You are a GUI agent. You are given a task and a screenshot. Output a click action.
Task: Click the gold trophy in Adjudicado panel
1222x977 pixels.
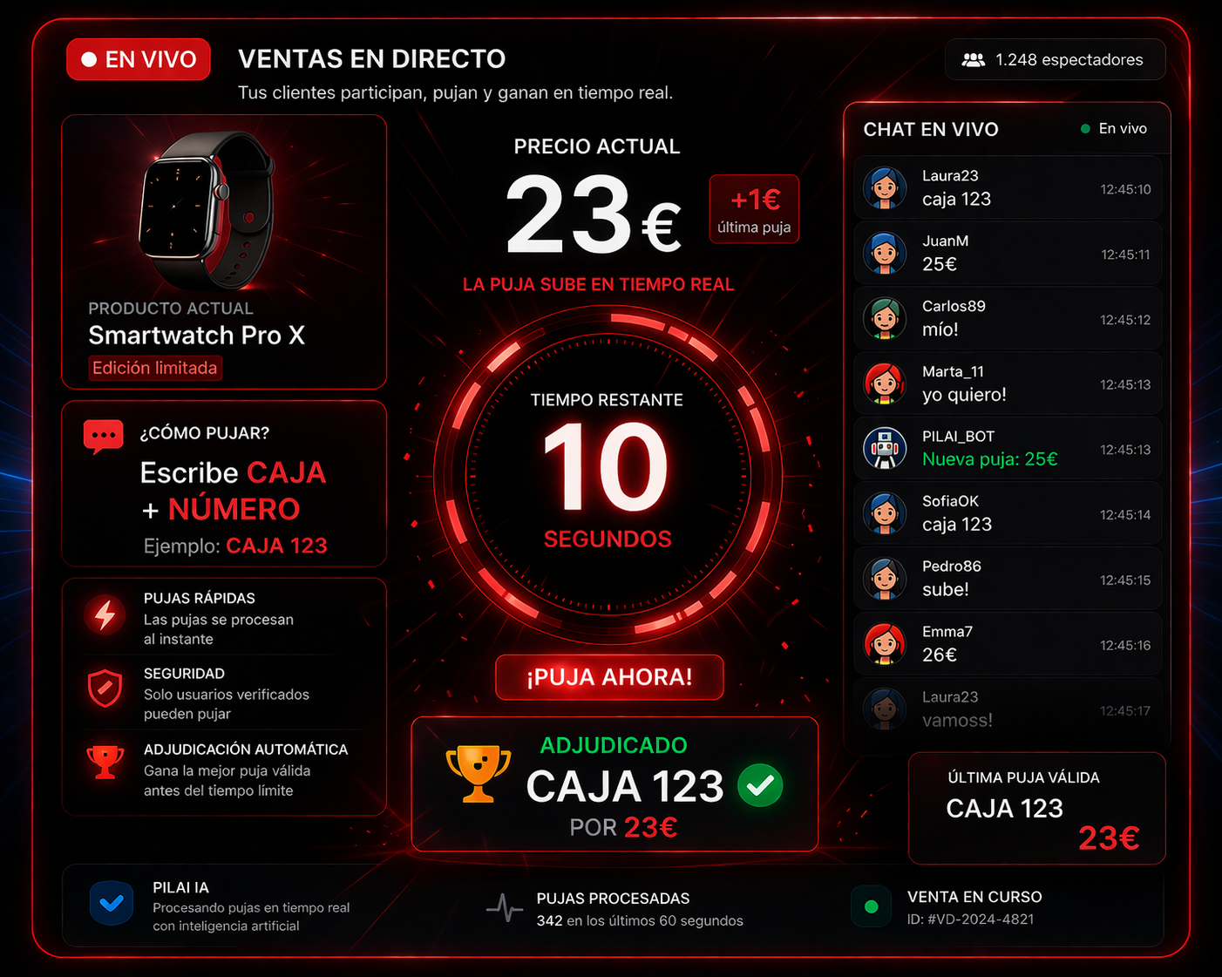click(478, 773)
